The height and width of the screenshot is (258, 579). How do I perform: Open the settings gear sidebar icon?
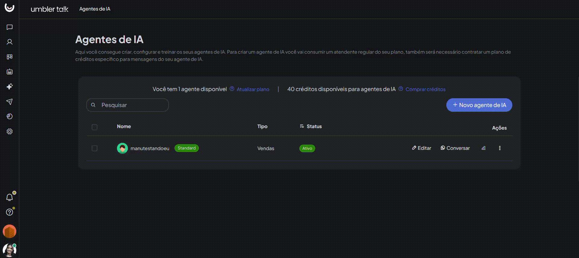(9, 131)
